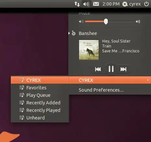Open the mail envelope indicator
Viewport: 151px width, 142px height.
(96, 4)
